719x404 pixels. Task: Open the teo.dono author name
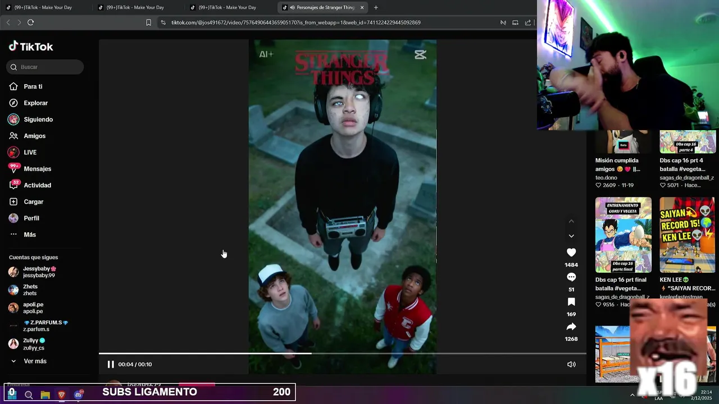click(606, 177)
